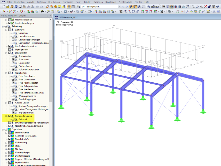Click the Undo arrow icon
This screenshot has width=221, height=166.
(x=38, y=7)
